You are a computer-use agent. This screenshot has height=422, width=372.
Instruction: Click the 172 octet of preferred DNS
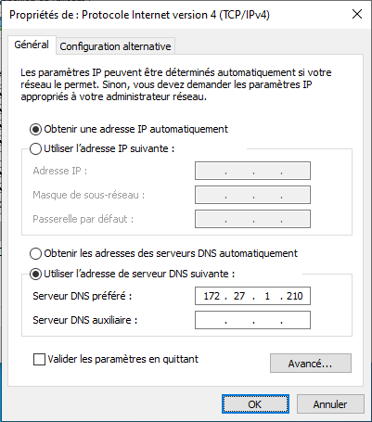click(212, 296)
